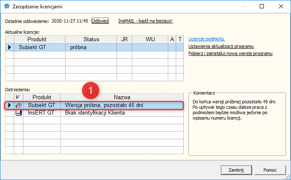
Task: Click the clock warning icon beside Subiekt GT
Action: tap(18, 105)
